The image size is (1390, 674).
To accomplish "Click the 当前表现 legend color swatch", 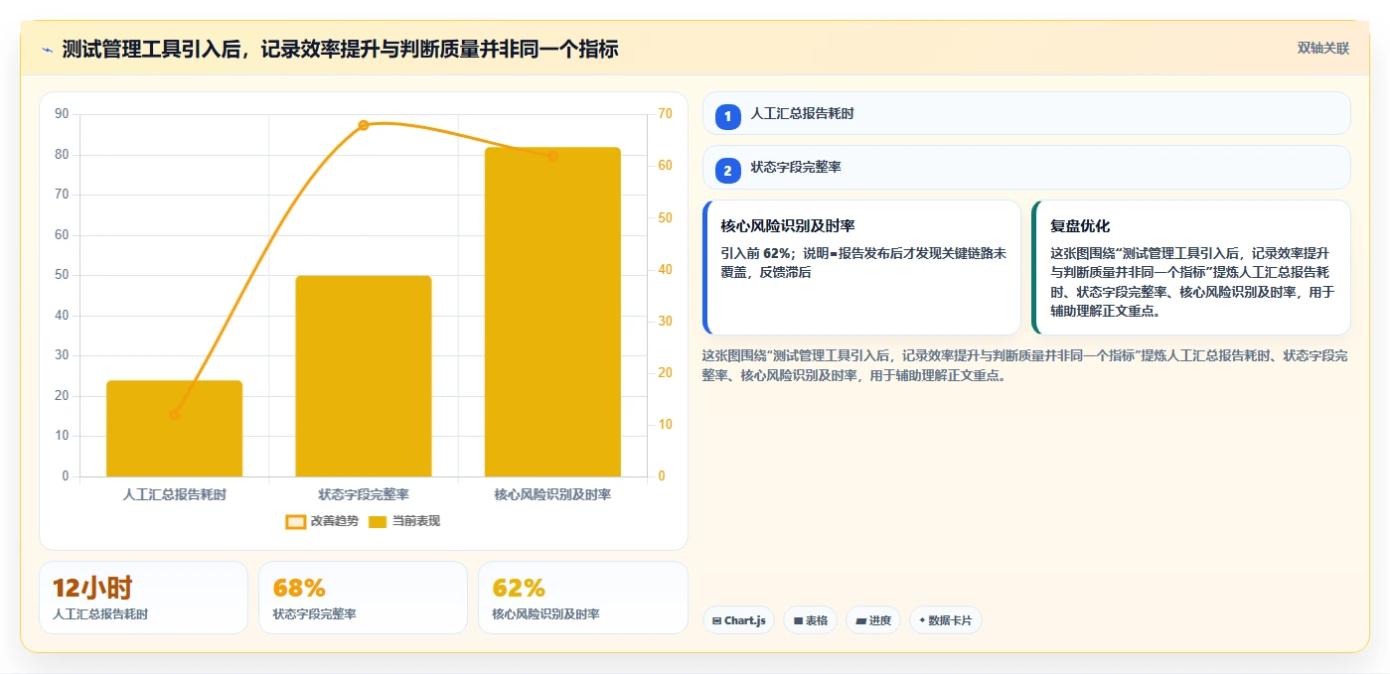I will pos(378,521).
